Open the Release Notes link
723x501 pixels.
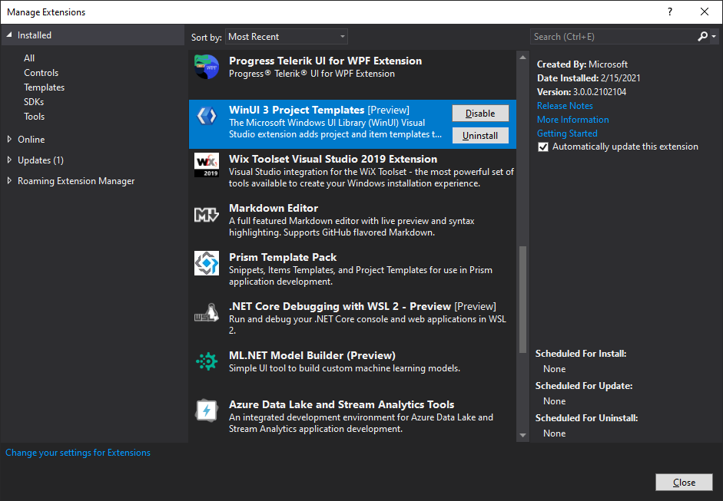[x=565, y=105]
